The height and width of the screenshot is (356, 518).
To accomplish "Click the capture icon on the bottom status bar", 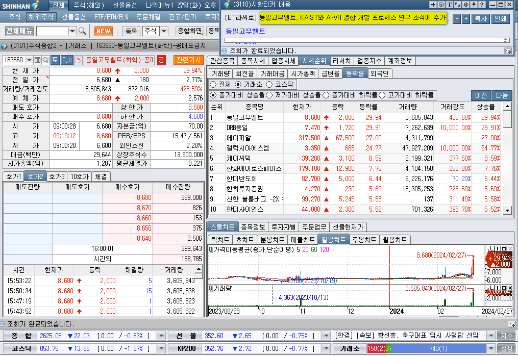I will point(512,324).
